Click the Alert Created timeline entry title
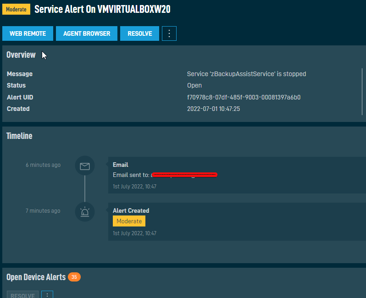This screenshot has height=298, width=366. point(131,210)
